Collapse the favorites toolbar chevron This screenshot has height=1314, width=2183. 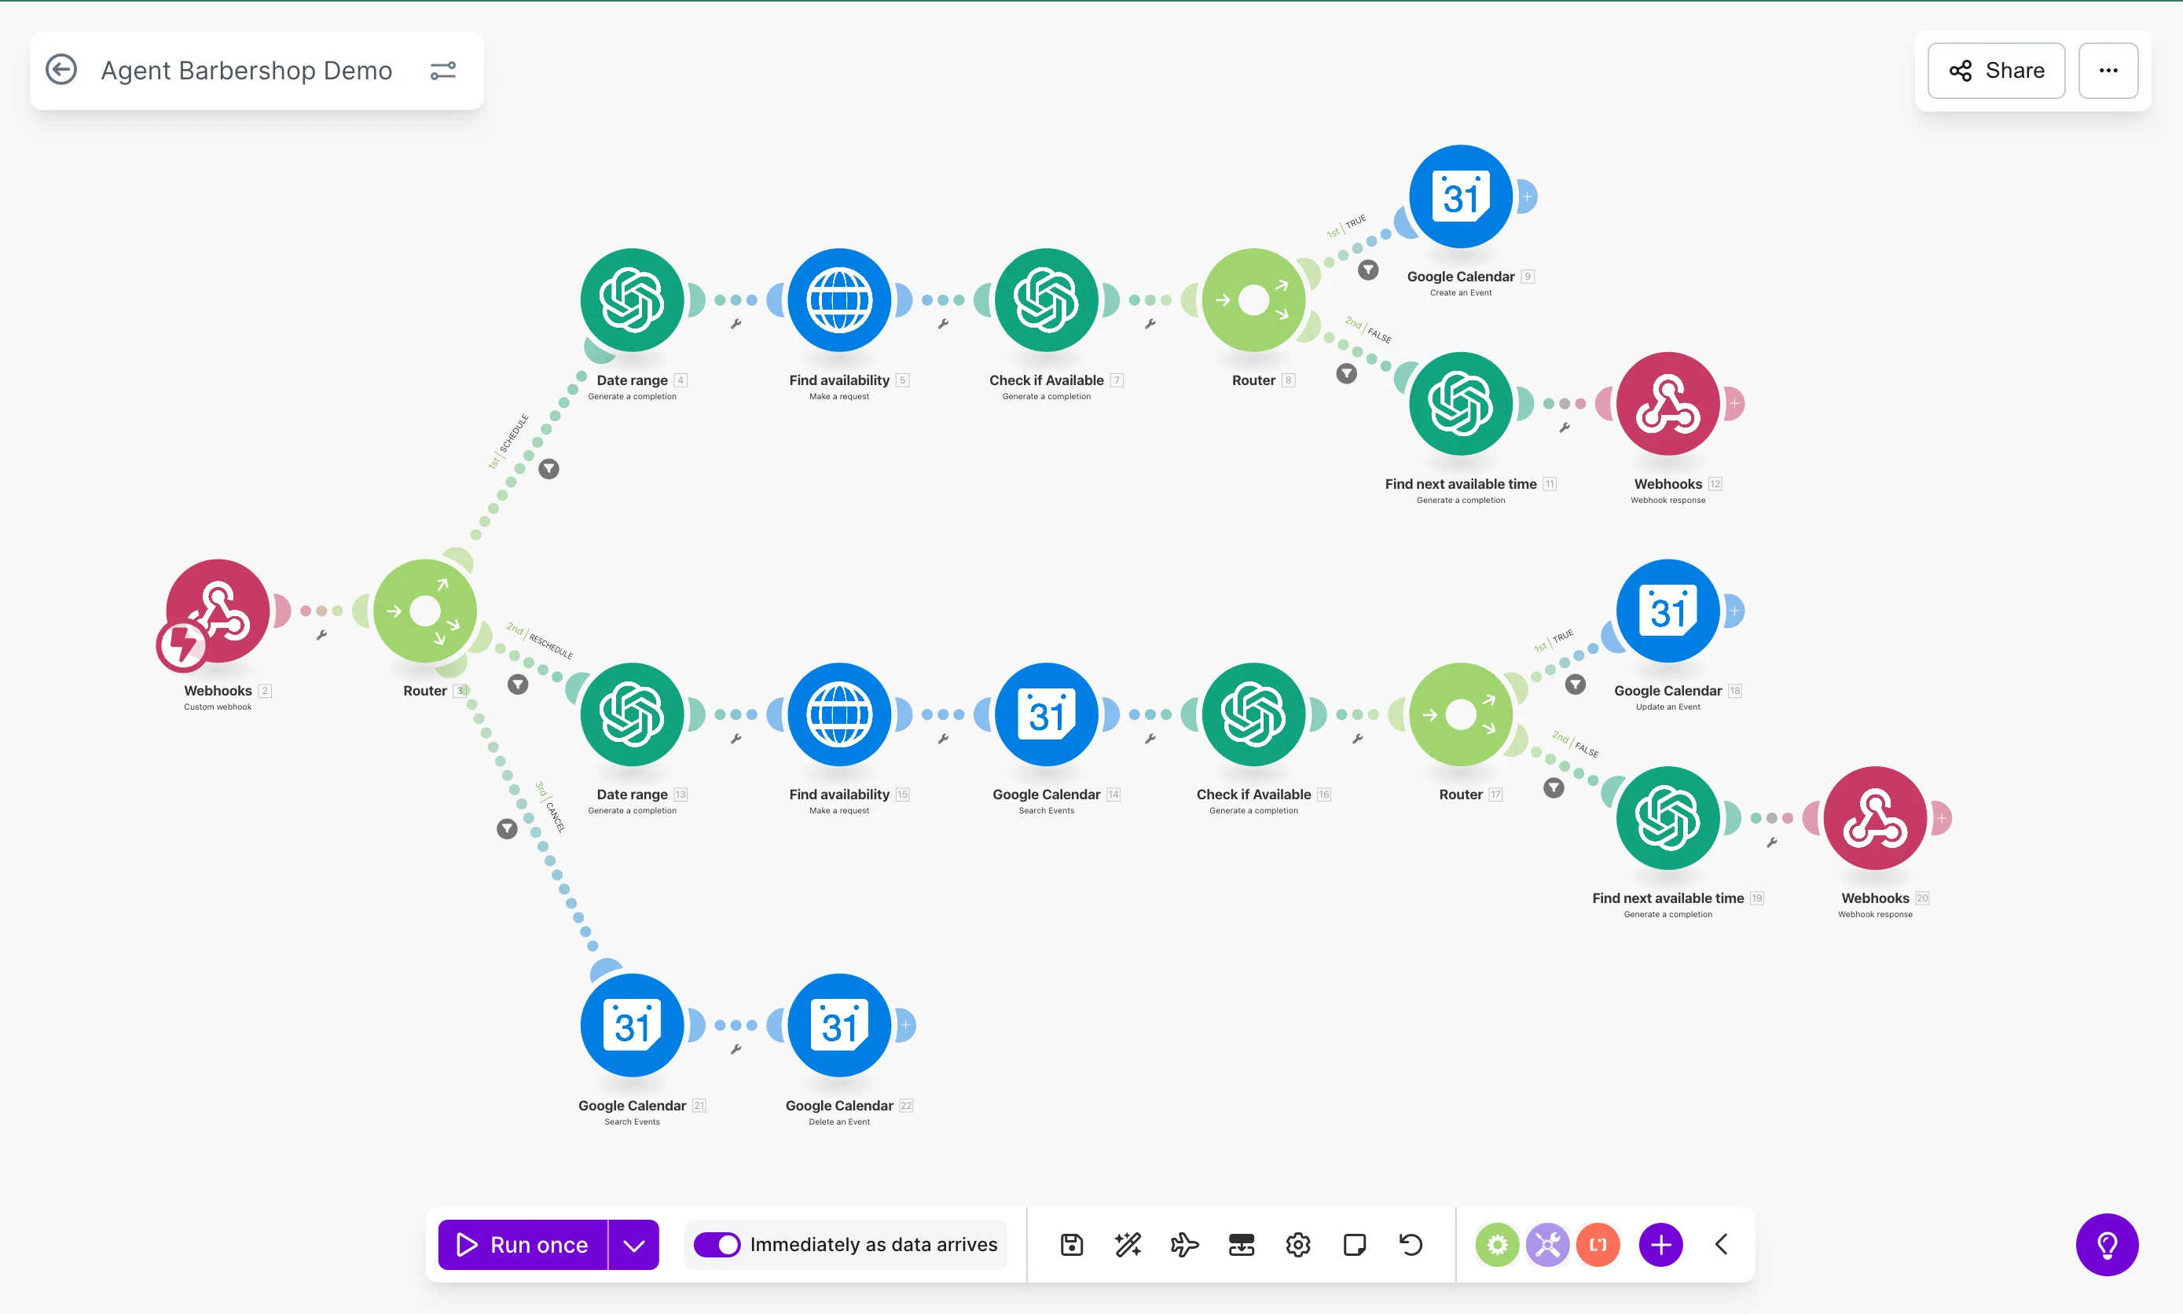(1721, 1244)
